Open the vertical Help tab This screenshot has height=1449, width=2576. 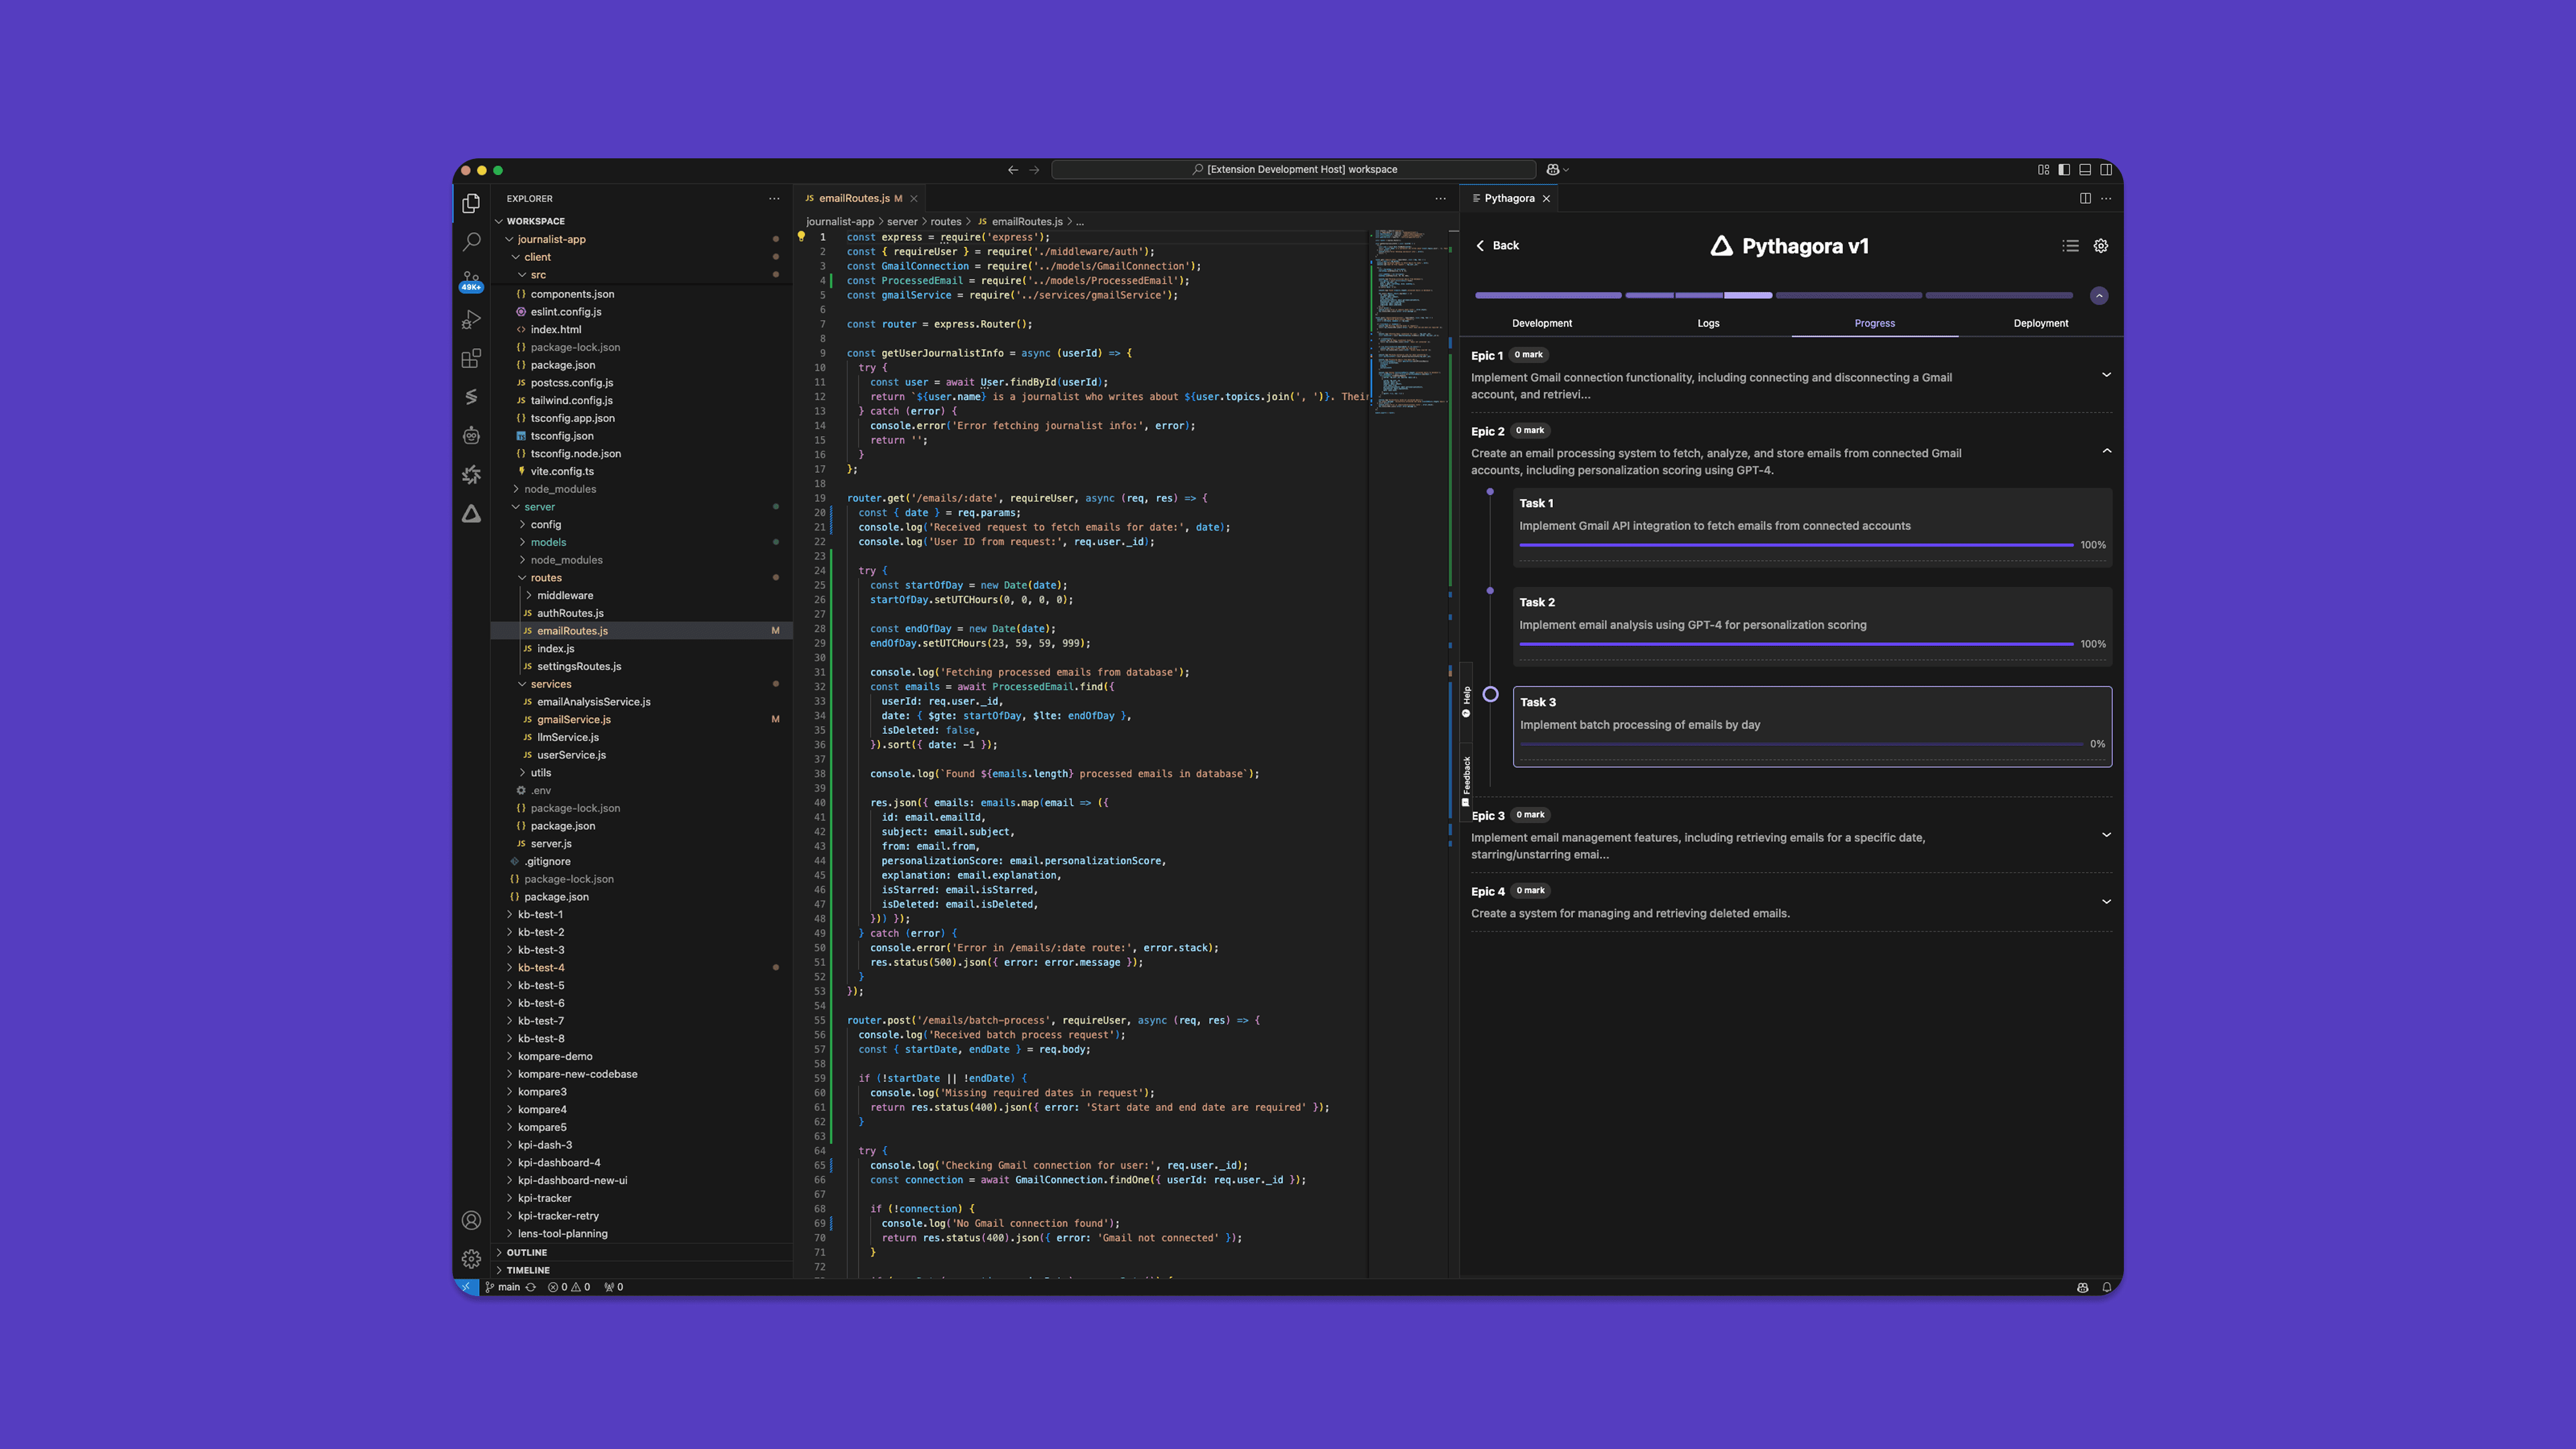(x=1466, y=701)
